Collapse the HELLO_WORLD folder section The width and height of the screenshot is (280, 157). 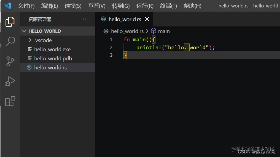pyautogui.click(x=24, y=31)
